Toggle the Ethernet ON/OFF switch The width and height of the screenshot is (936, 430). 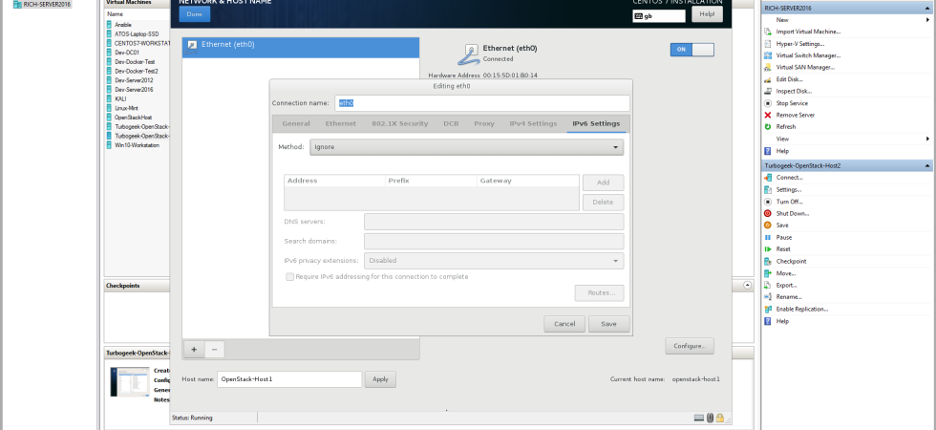[x=691, y=50]
